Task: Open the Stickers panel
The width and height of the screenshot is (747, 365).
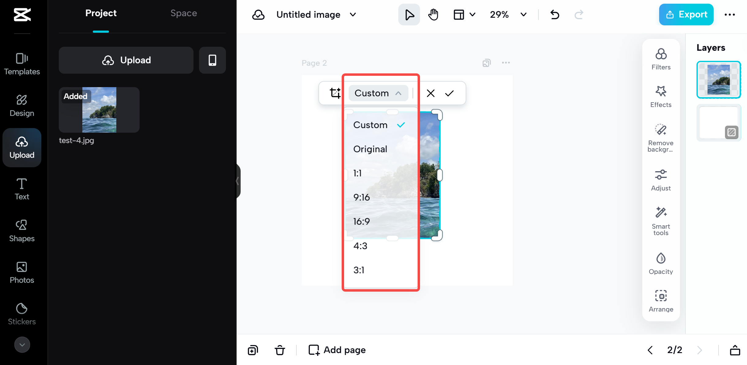Action: [22, 313]
